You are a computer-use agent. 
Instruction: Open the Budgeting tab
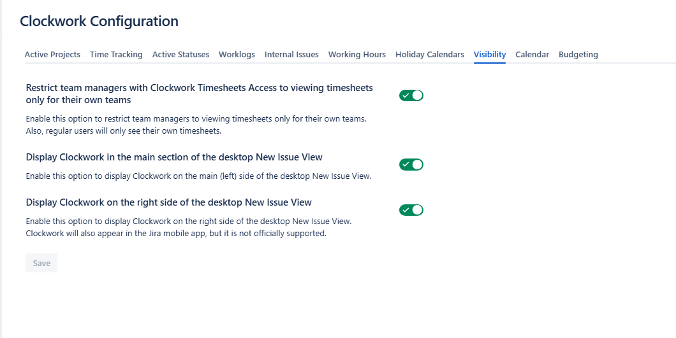tap(578, 55)
